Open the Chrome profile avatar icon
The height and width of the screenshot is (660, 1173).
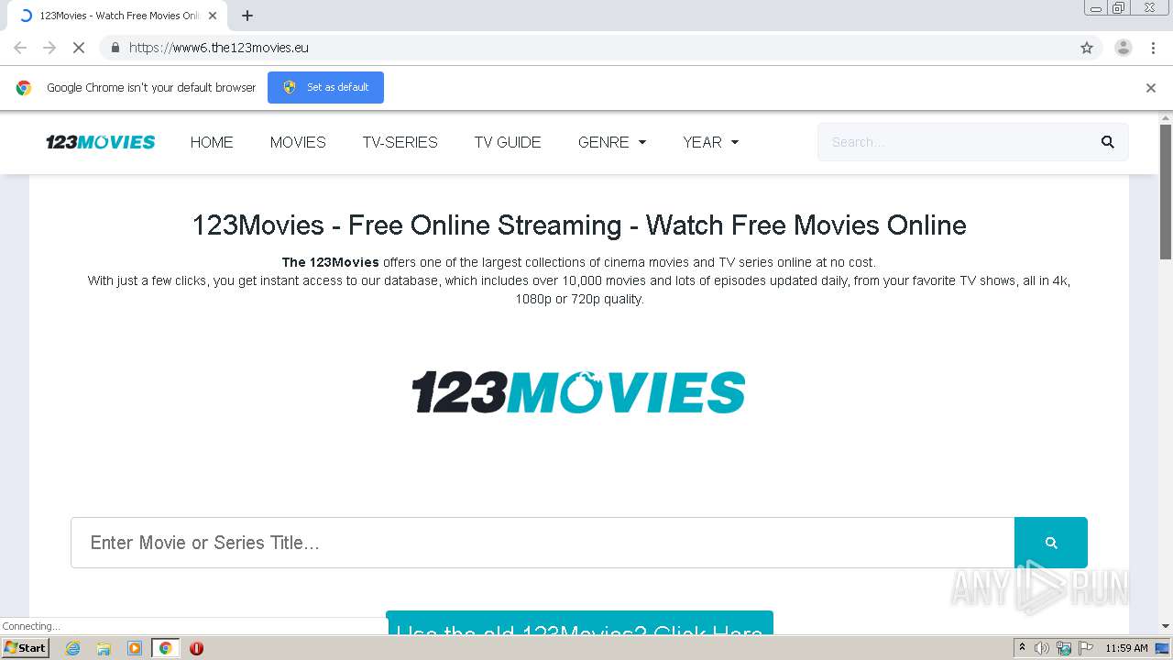[x=1124, y=48]
